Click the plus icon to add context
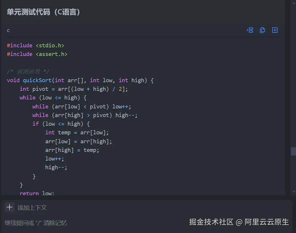Screen dimensions: 296x233 (x=10, y=207)
